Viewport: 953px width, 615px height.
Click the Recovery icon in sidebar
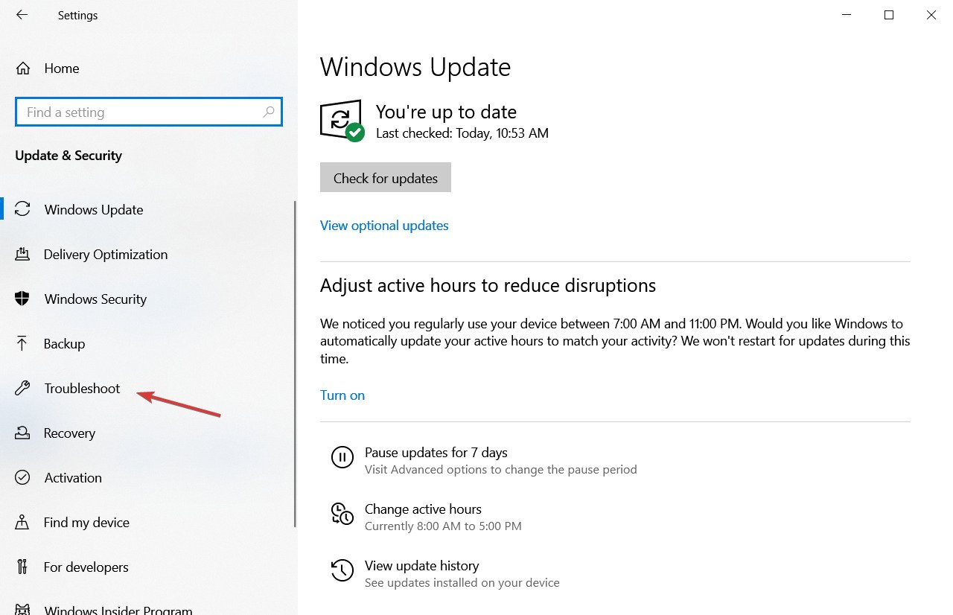coord(22,433)
